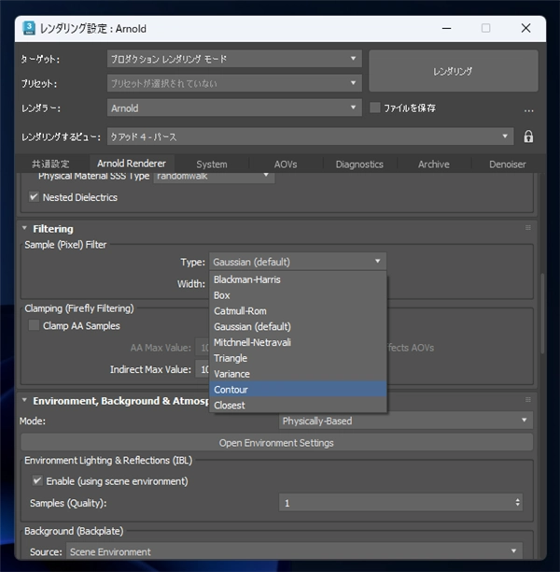Close the filter Type Gaussian combo box
560x572 pixels.
pyautogui.click(x=298, y=262)
